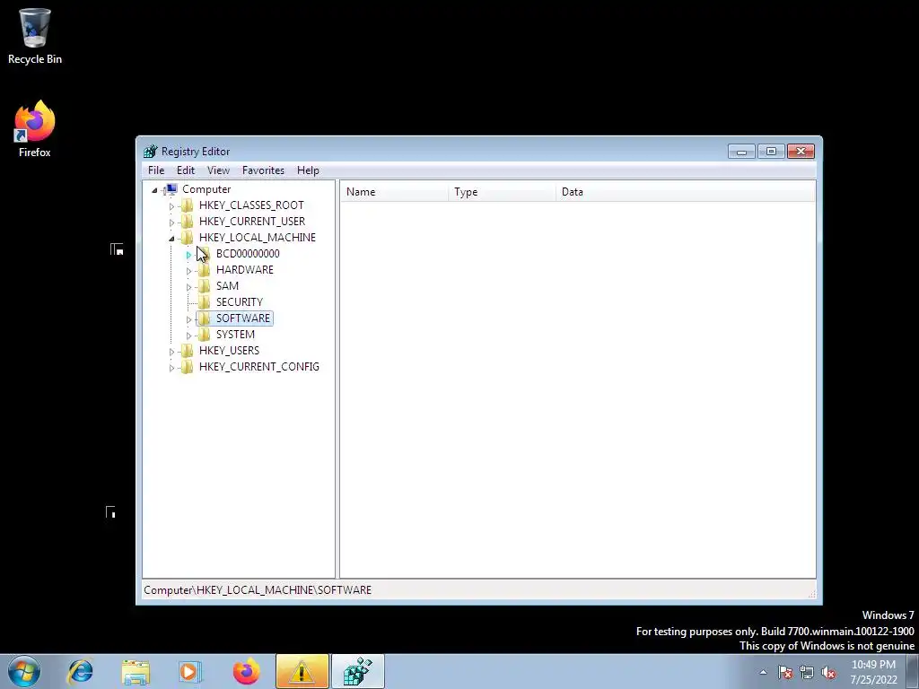Click the SYSTEM folder icon
This screenshot has height=689, width=919.
205,334
